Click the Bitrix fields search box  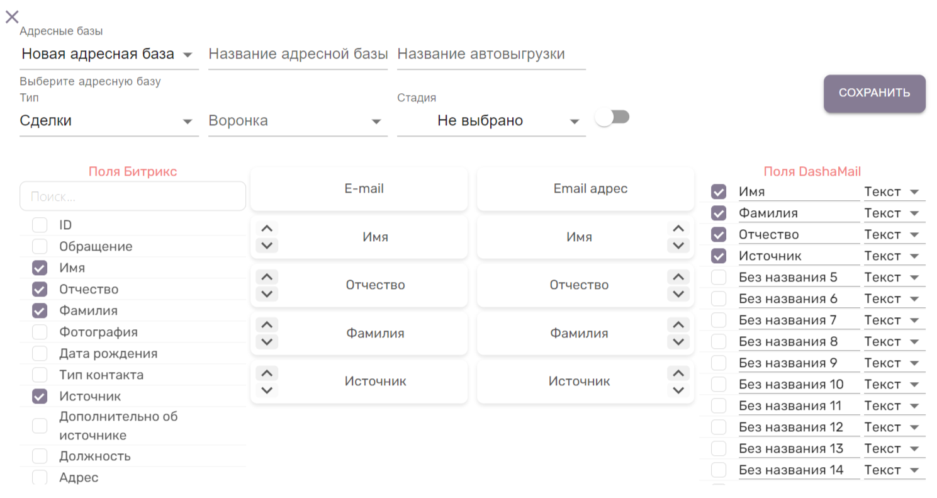(133, 196)
